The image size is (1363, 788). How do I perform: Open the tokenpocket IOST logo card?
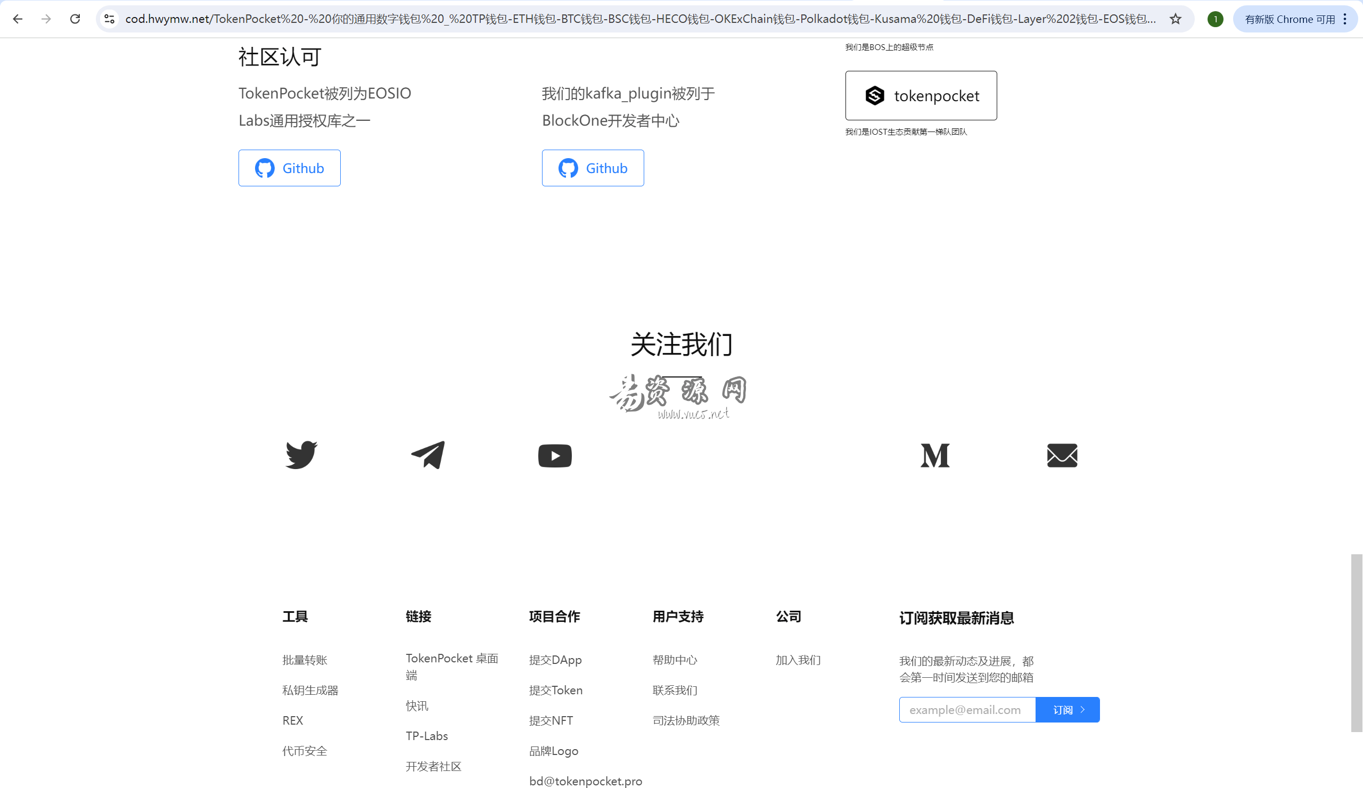coord(921,96)
